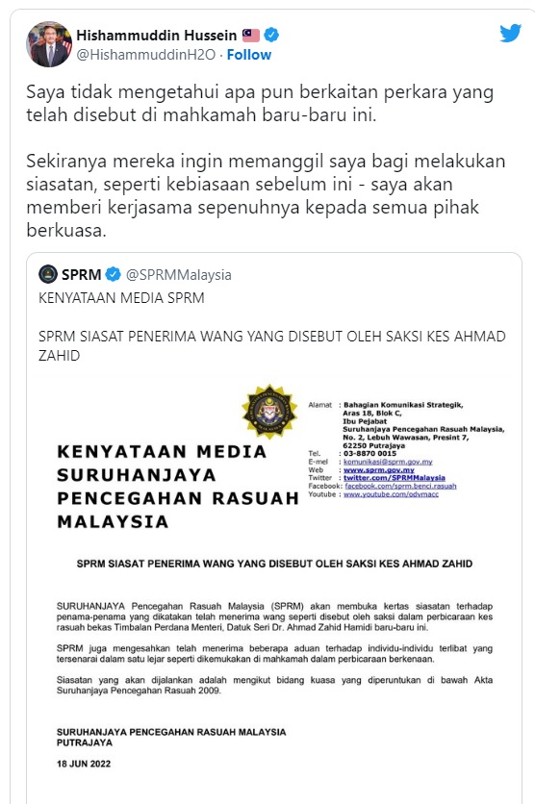Screen dimensions: 535x804
Task: Click the Hishammuddin Hussein display name
Action: click(x=157, y=35)
